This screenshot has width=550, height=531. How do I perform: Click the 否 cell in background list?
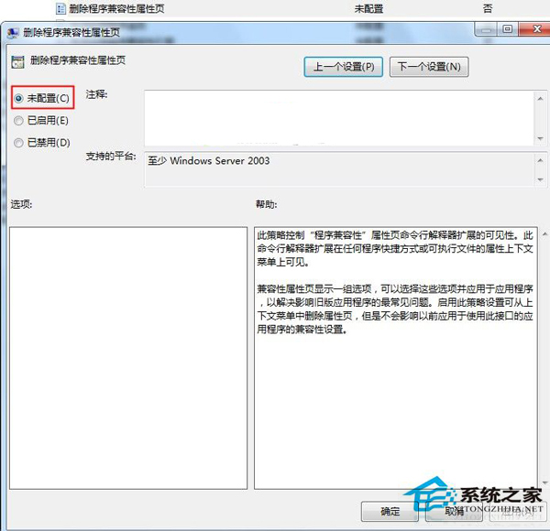[x=488, y=8]
